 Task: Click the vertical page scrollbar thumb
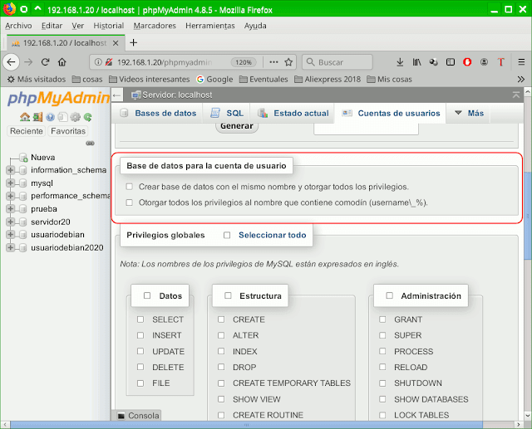click(x=528, y=216)
